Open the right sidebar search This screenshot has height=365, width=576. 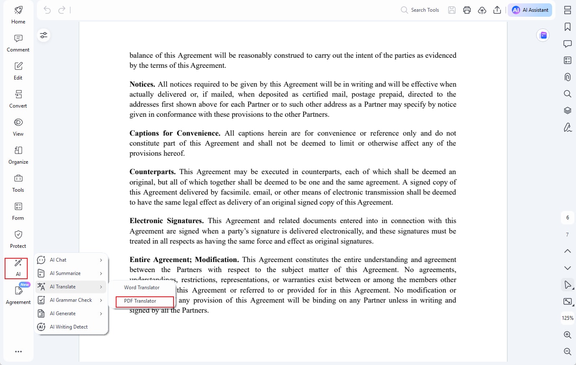[568, 94]
